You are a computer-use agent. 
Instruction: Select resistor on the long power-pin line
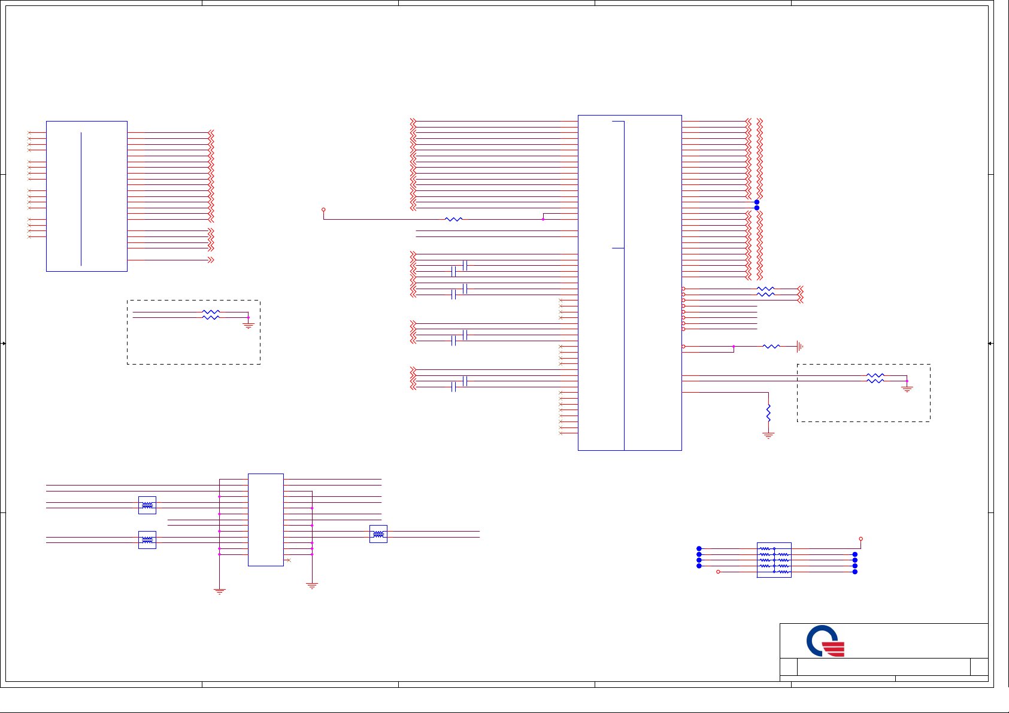pyautogui.click(x=454, y=219)
